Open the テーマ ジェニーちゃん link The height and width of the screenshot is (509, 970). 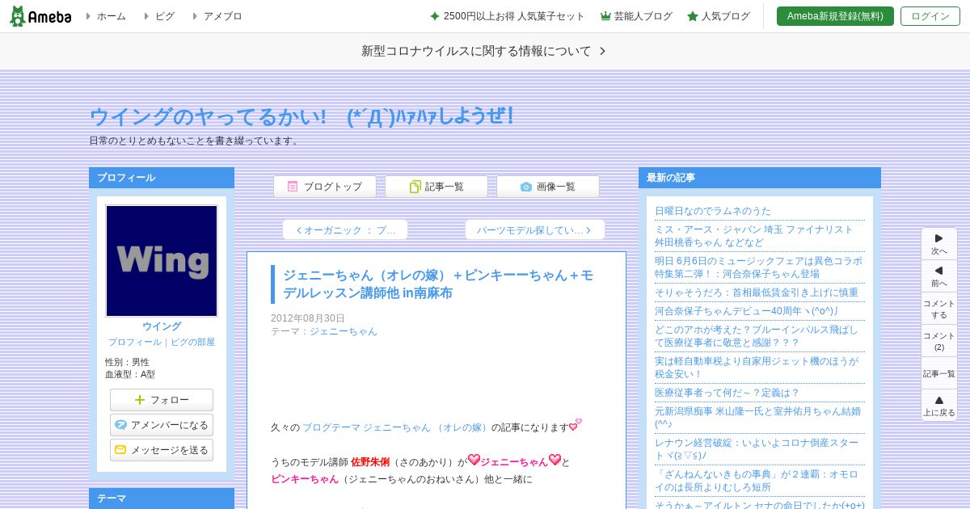point(344,331)
